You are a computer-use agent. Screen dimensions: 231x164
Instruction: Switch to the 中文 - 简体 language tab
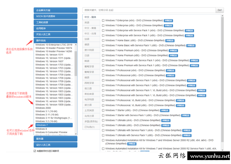pyautogui.click(x=91, y=17)
